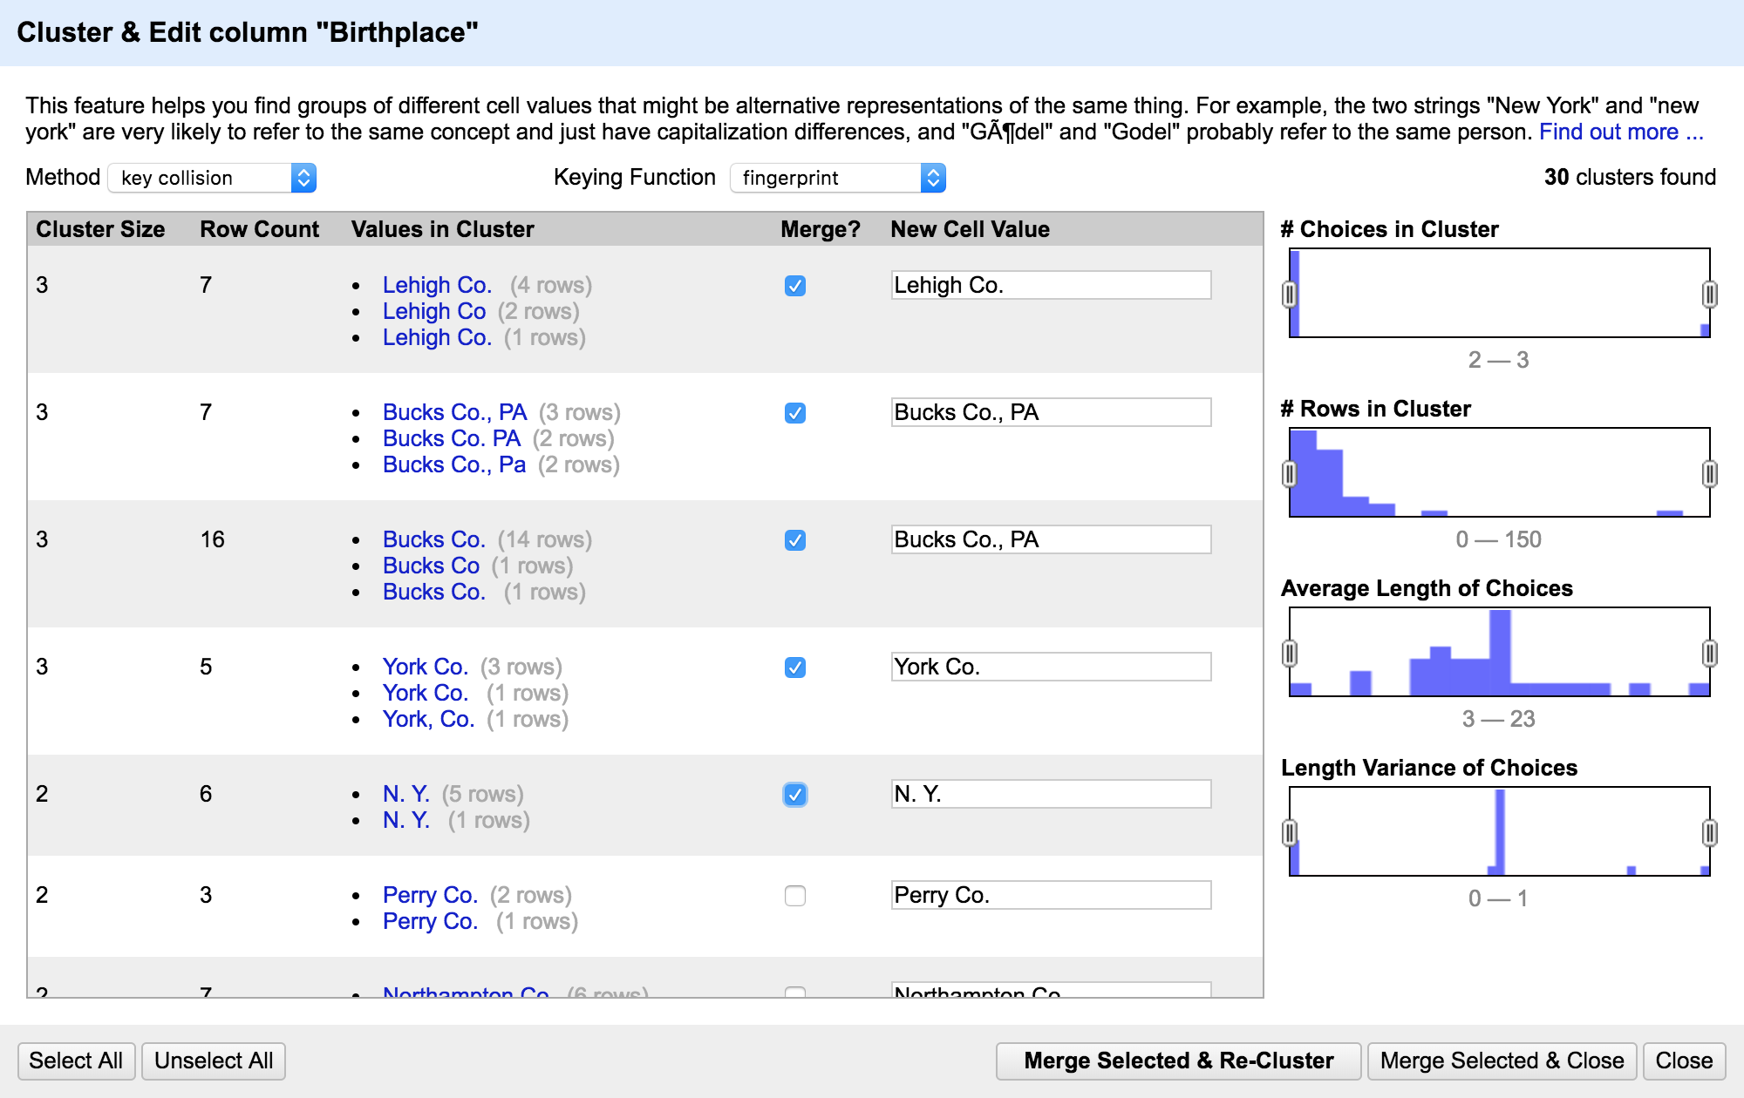Uncheck merge for the Lehigh Co. cluster
The height and width of the screenshot is (1098, 1744).
tap(794, 286)
